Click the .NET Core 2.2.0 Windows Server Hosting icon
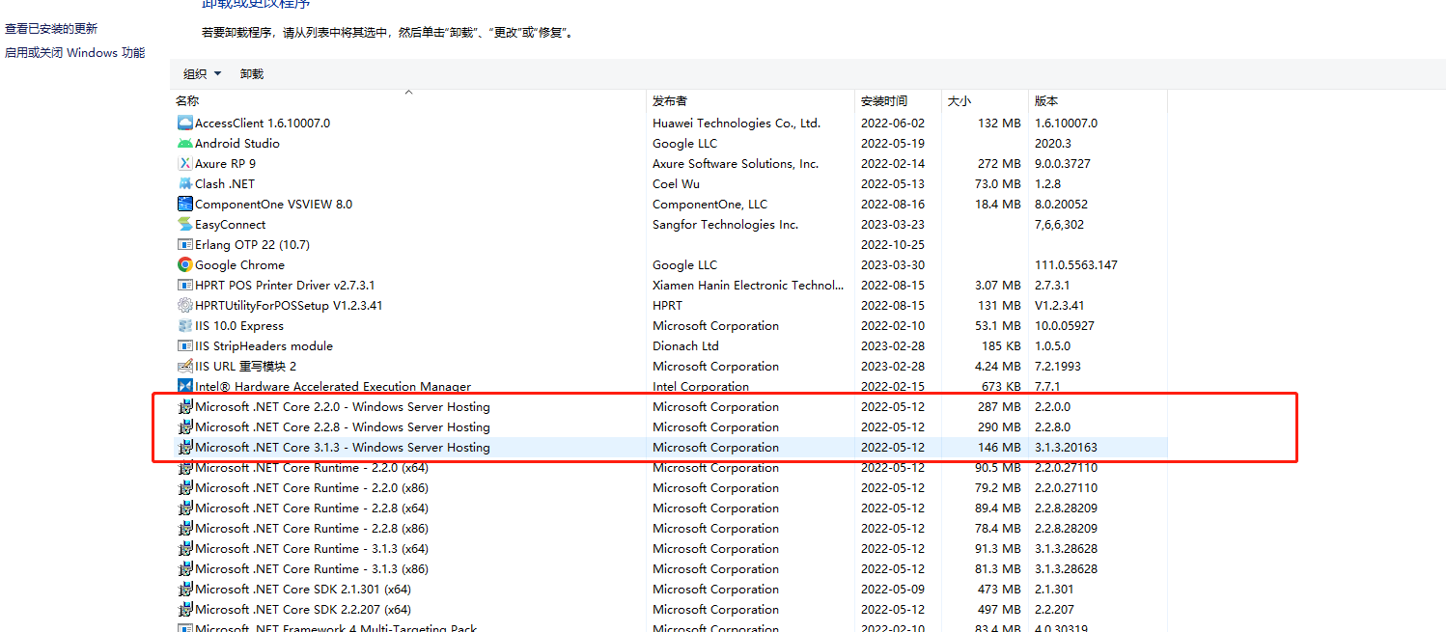This screenshot has width=1446, height=632. click(185, 406)
